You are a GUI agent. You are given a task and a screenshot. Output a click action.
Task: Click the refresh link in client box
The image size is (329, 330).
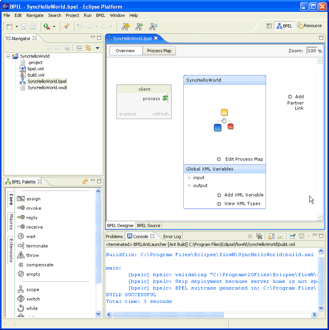click(161, 114)
